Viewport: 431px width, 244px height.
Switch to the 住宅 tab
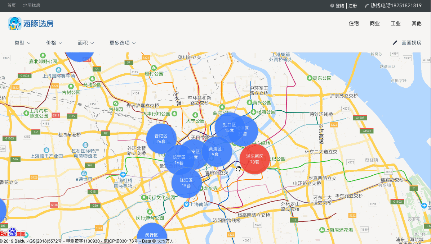coord(354,24)
